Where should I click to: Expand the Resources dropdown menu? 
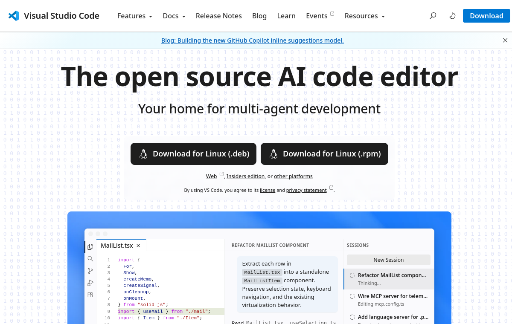point(365,16)
